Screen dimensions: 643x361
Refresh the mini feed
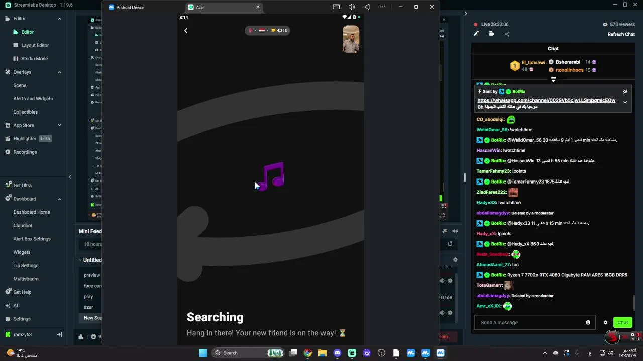tap(450, 244)
